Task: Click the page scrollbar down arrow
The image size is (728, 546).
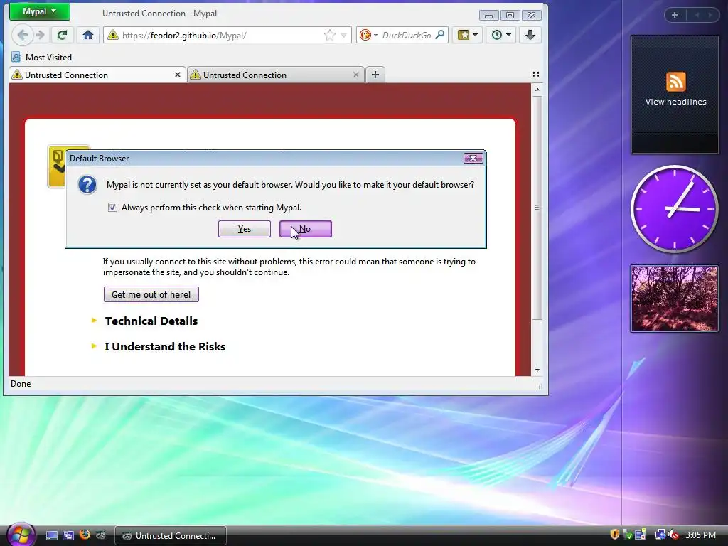Action: (537, 370)
